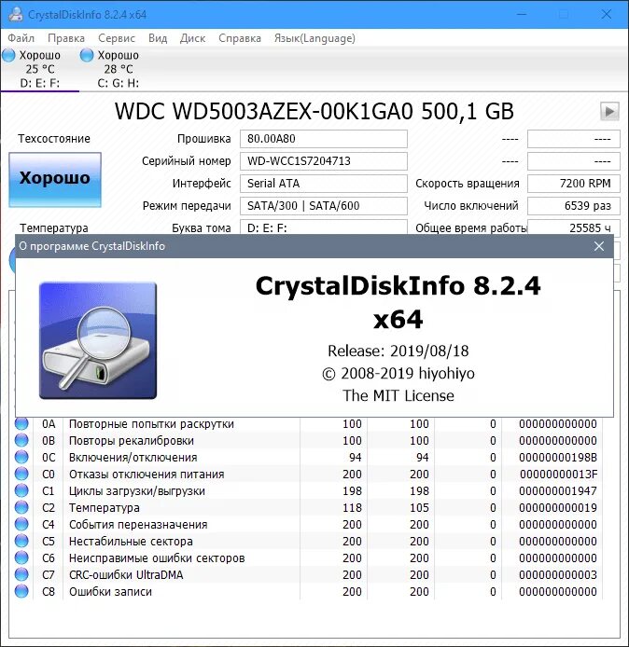Click status circle for attribute 0B
Screen dimensions: 629x647
(21, 440)
